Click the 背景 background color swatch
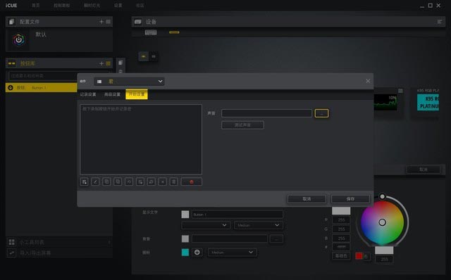 [x=185, y=238]
